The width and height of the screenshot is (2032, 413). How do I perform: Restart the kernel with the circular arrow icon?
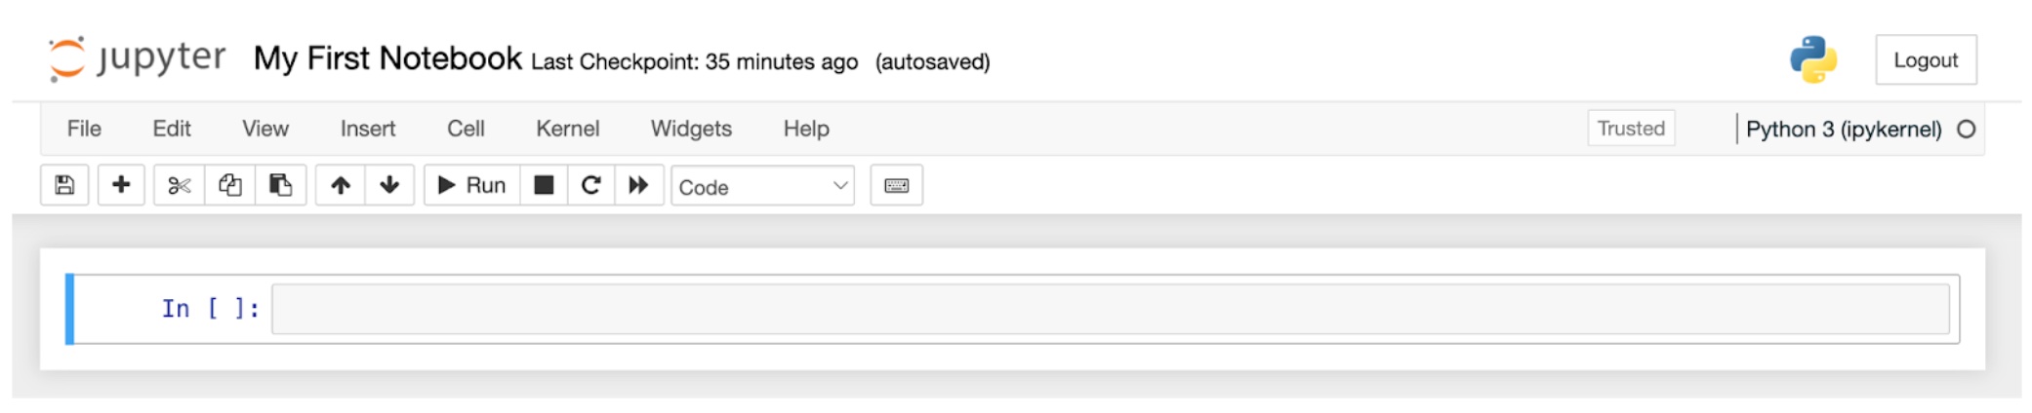click(591, 185)
